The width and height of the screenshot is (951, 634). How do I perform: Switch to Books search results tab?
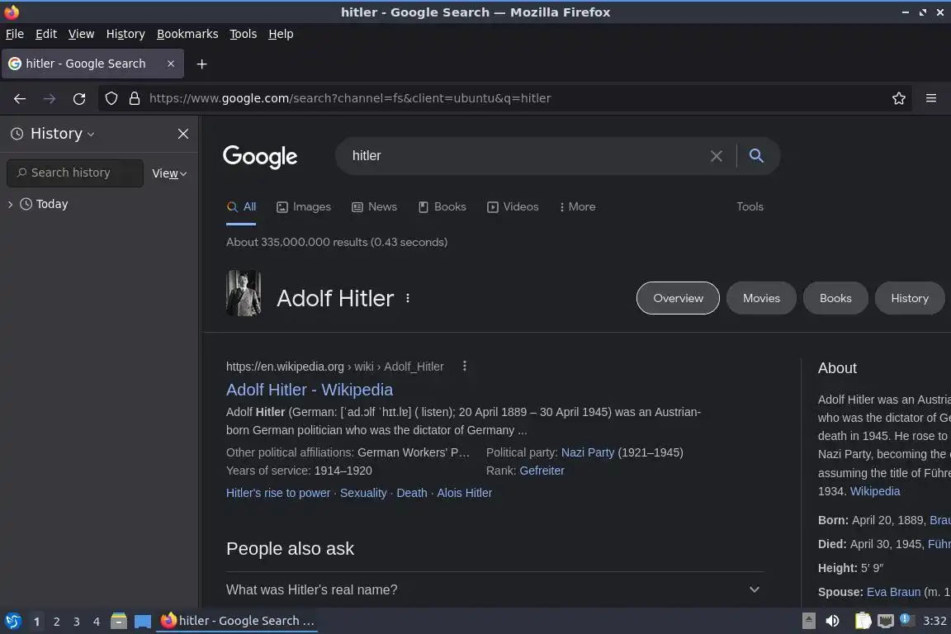pos(442,207)
